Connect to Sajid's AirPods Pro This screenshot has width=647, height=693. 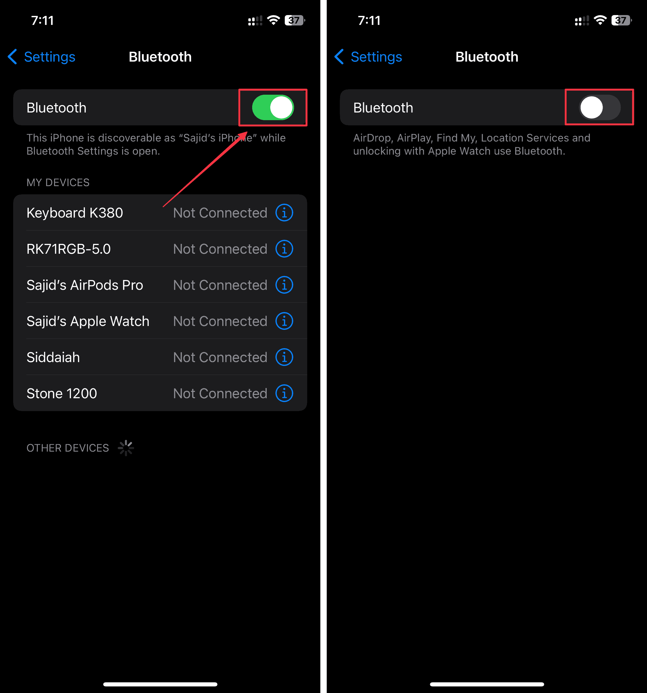[160, 285]
